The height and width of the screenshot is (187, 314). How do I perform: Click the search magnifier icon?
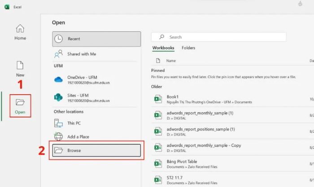tap(161, 37)
